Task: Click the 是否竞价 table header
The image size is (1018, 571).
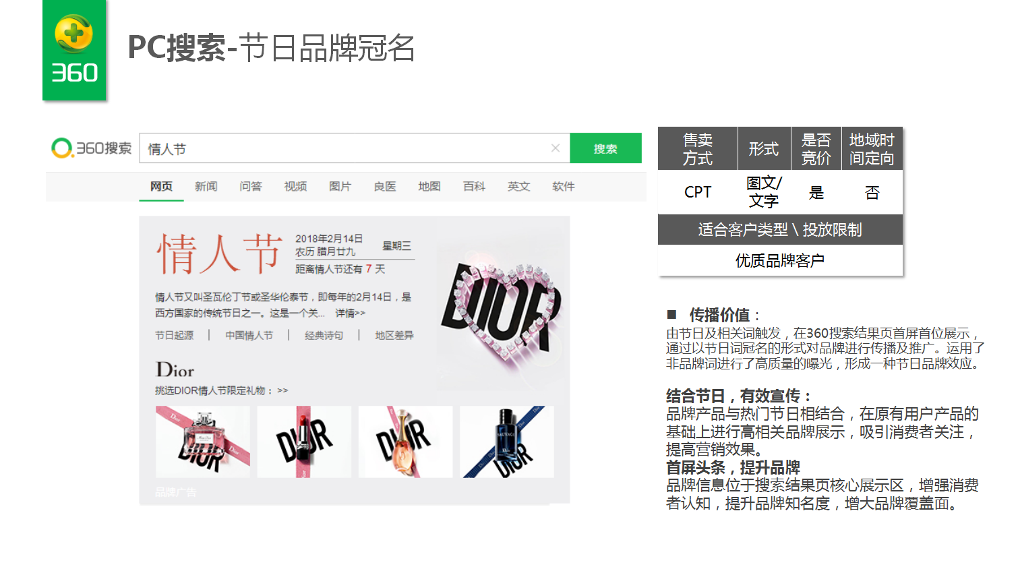Action: point(816,149)
